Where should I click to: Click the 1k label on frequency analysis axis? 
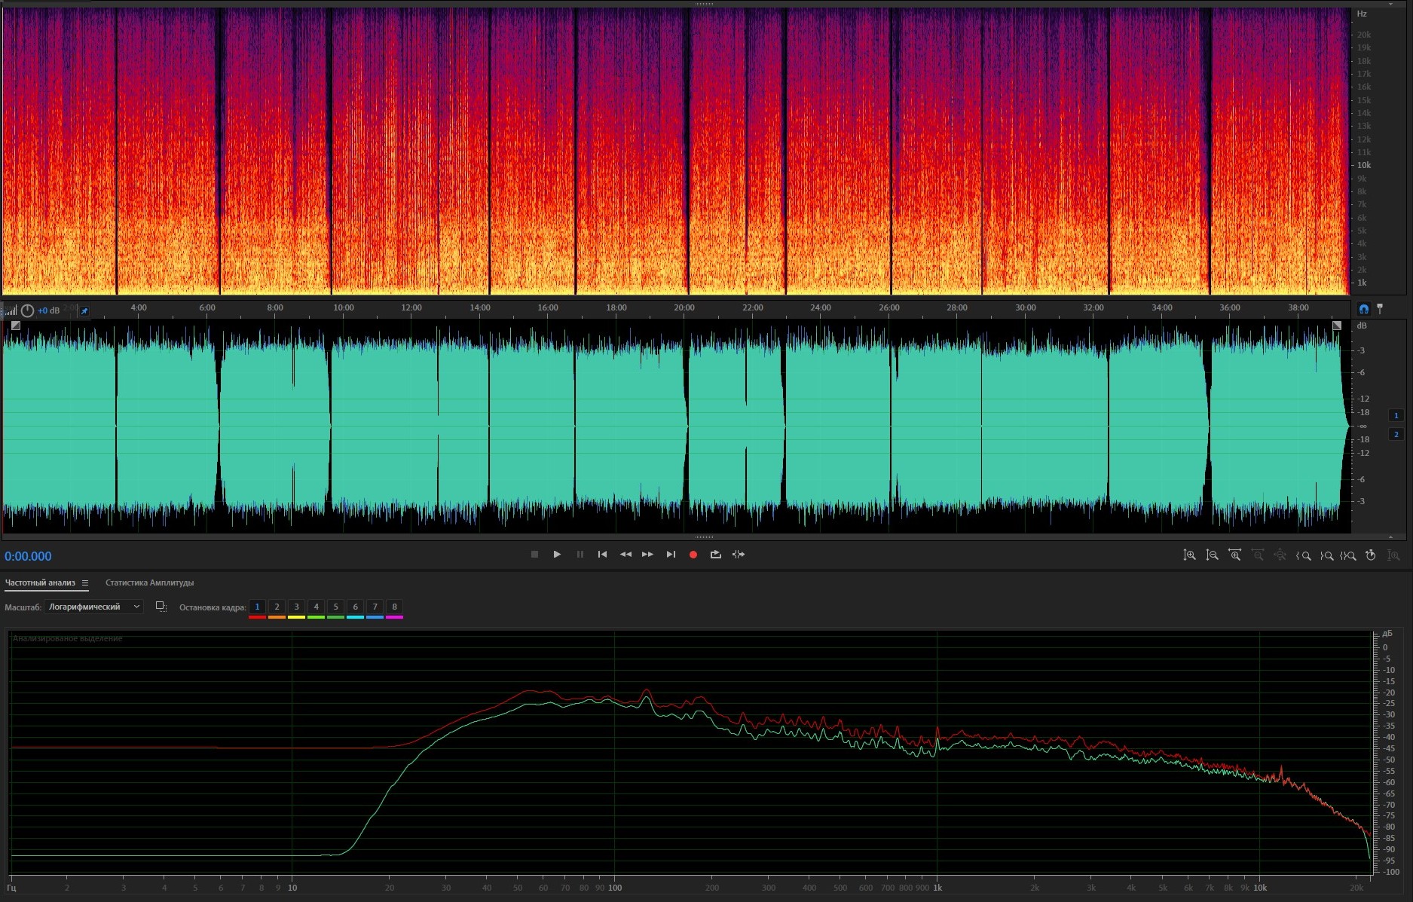[x=937, y=888]
